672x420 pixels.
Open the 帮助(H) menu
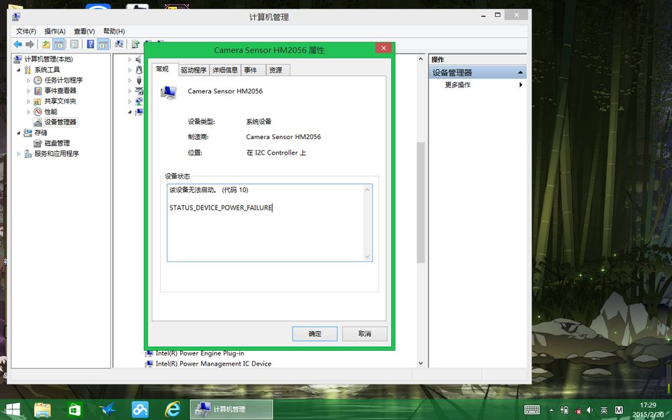114,32
